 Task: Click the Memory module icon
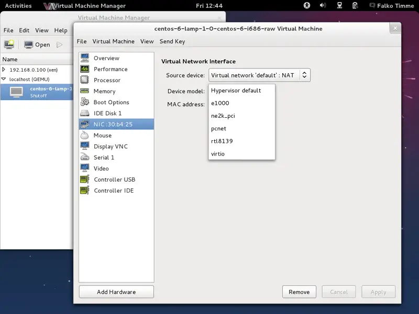85,91
